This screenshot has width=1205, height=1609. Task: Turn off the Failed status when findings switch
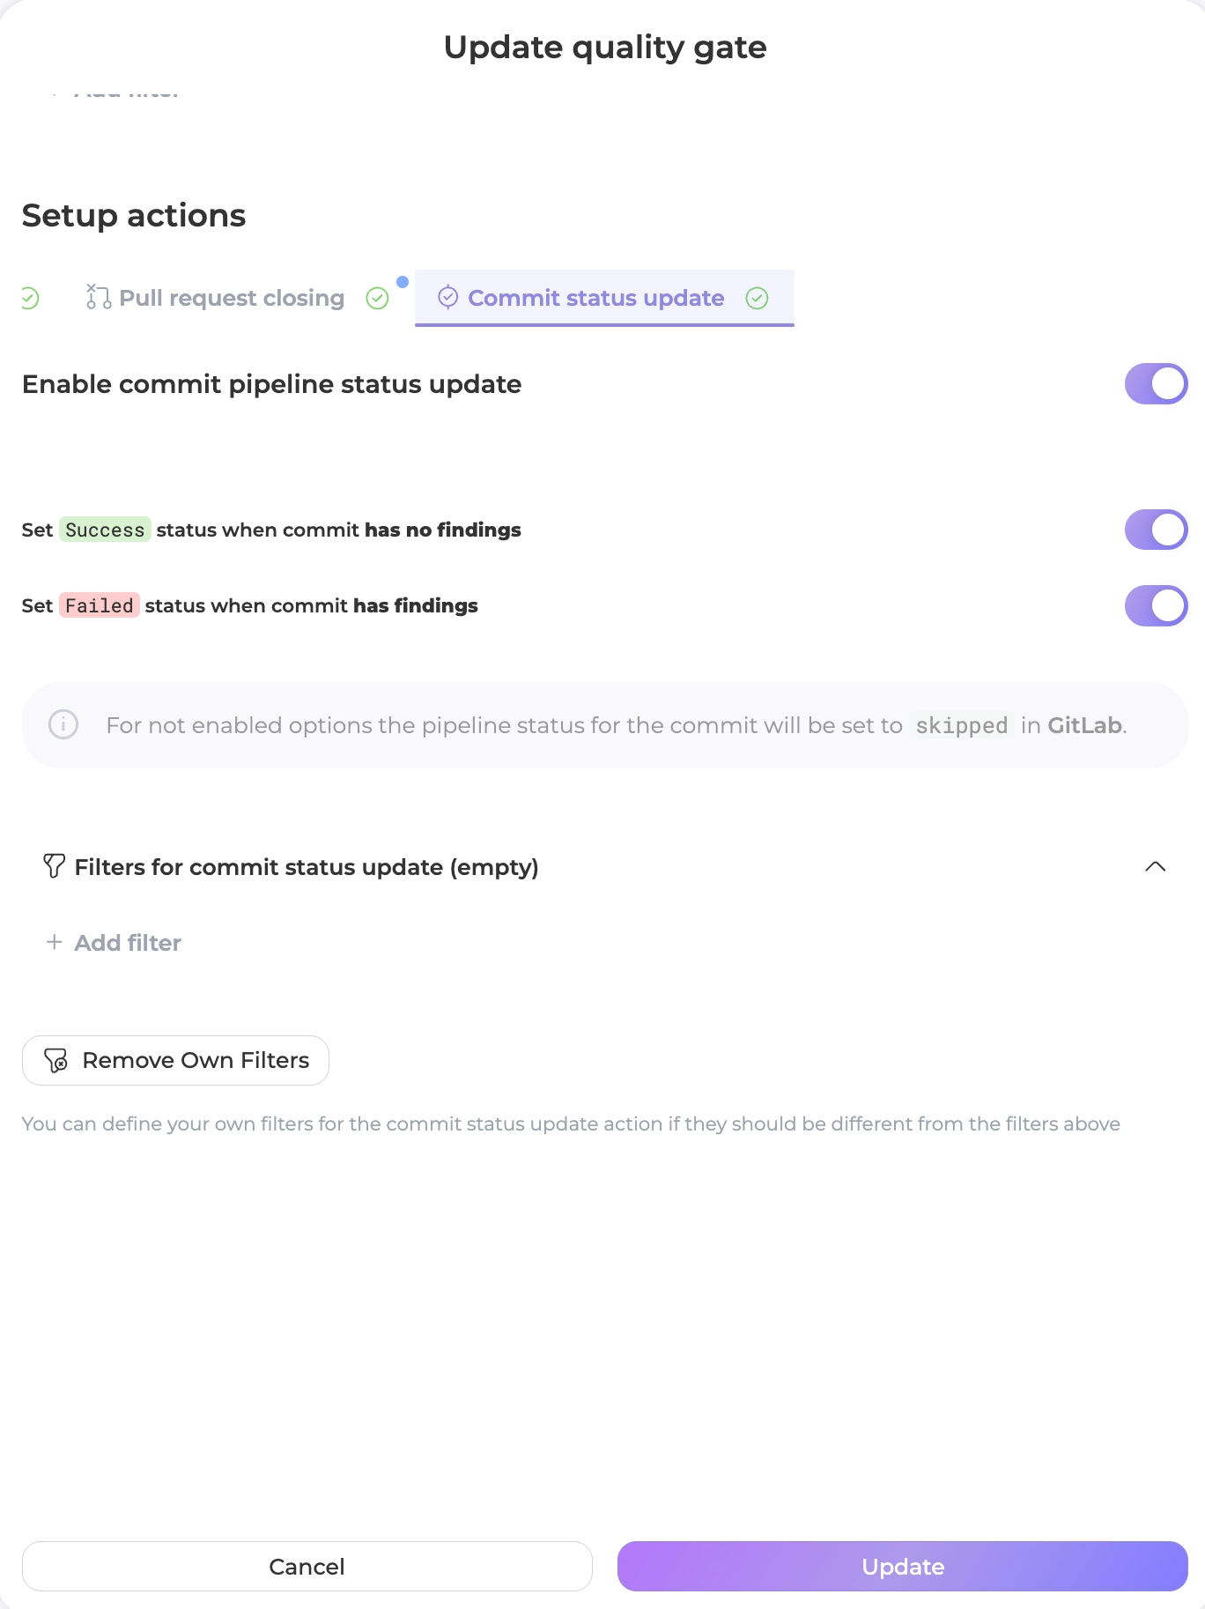(1156, 605)
